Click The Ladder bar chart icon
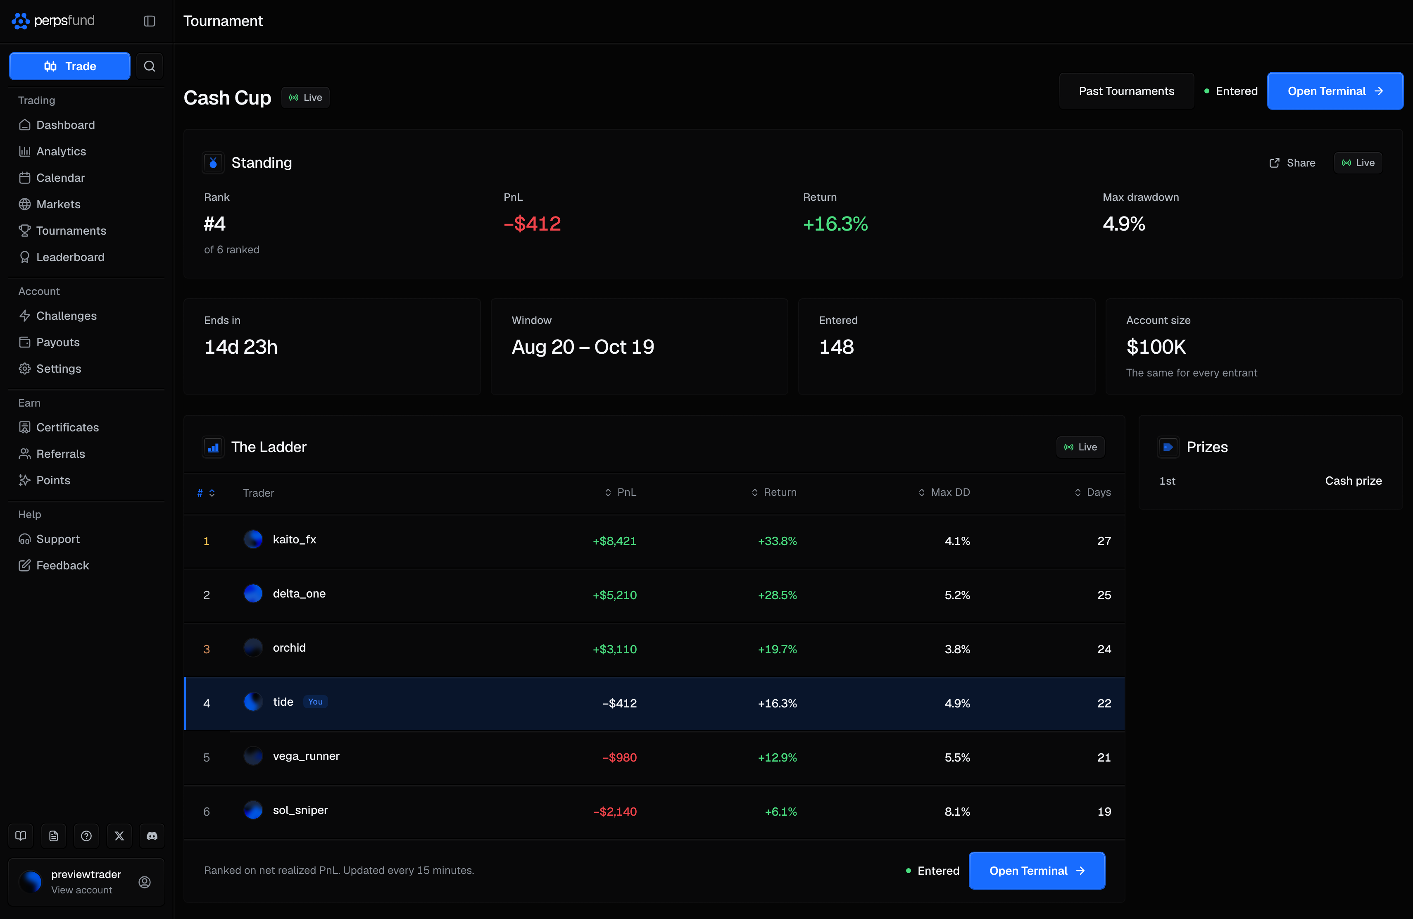1413x919 pixels. (x=213, y=447)
